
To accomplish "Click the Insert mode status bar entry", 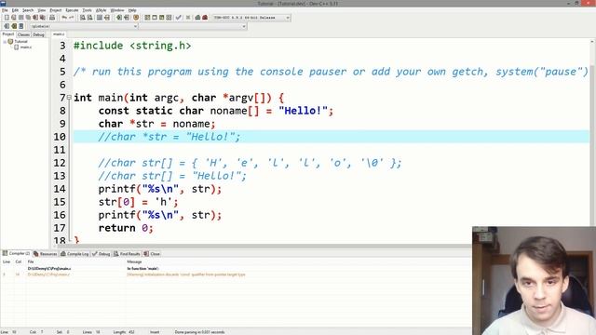I will tap(155, 332).
